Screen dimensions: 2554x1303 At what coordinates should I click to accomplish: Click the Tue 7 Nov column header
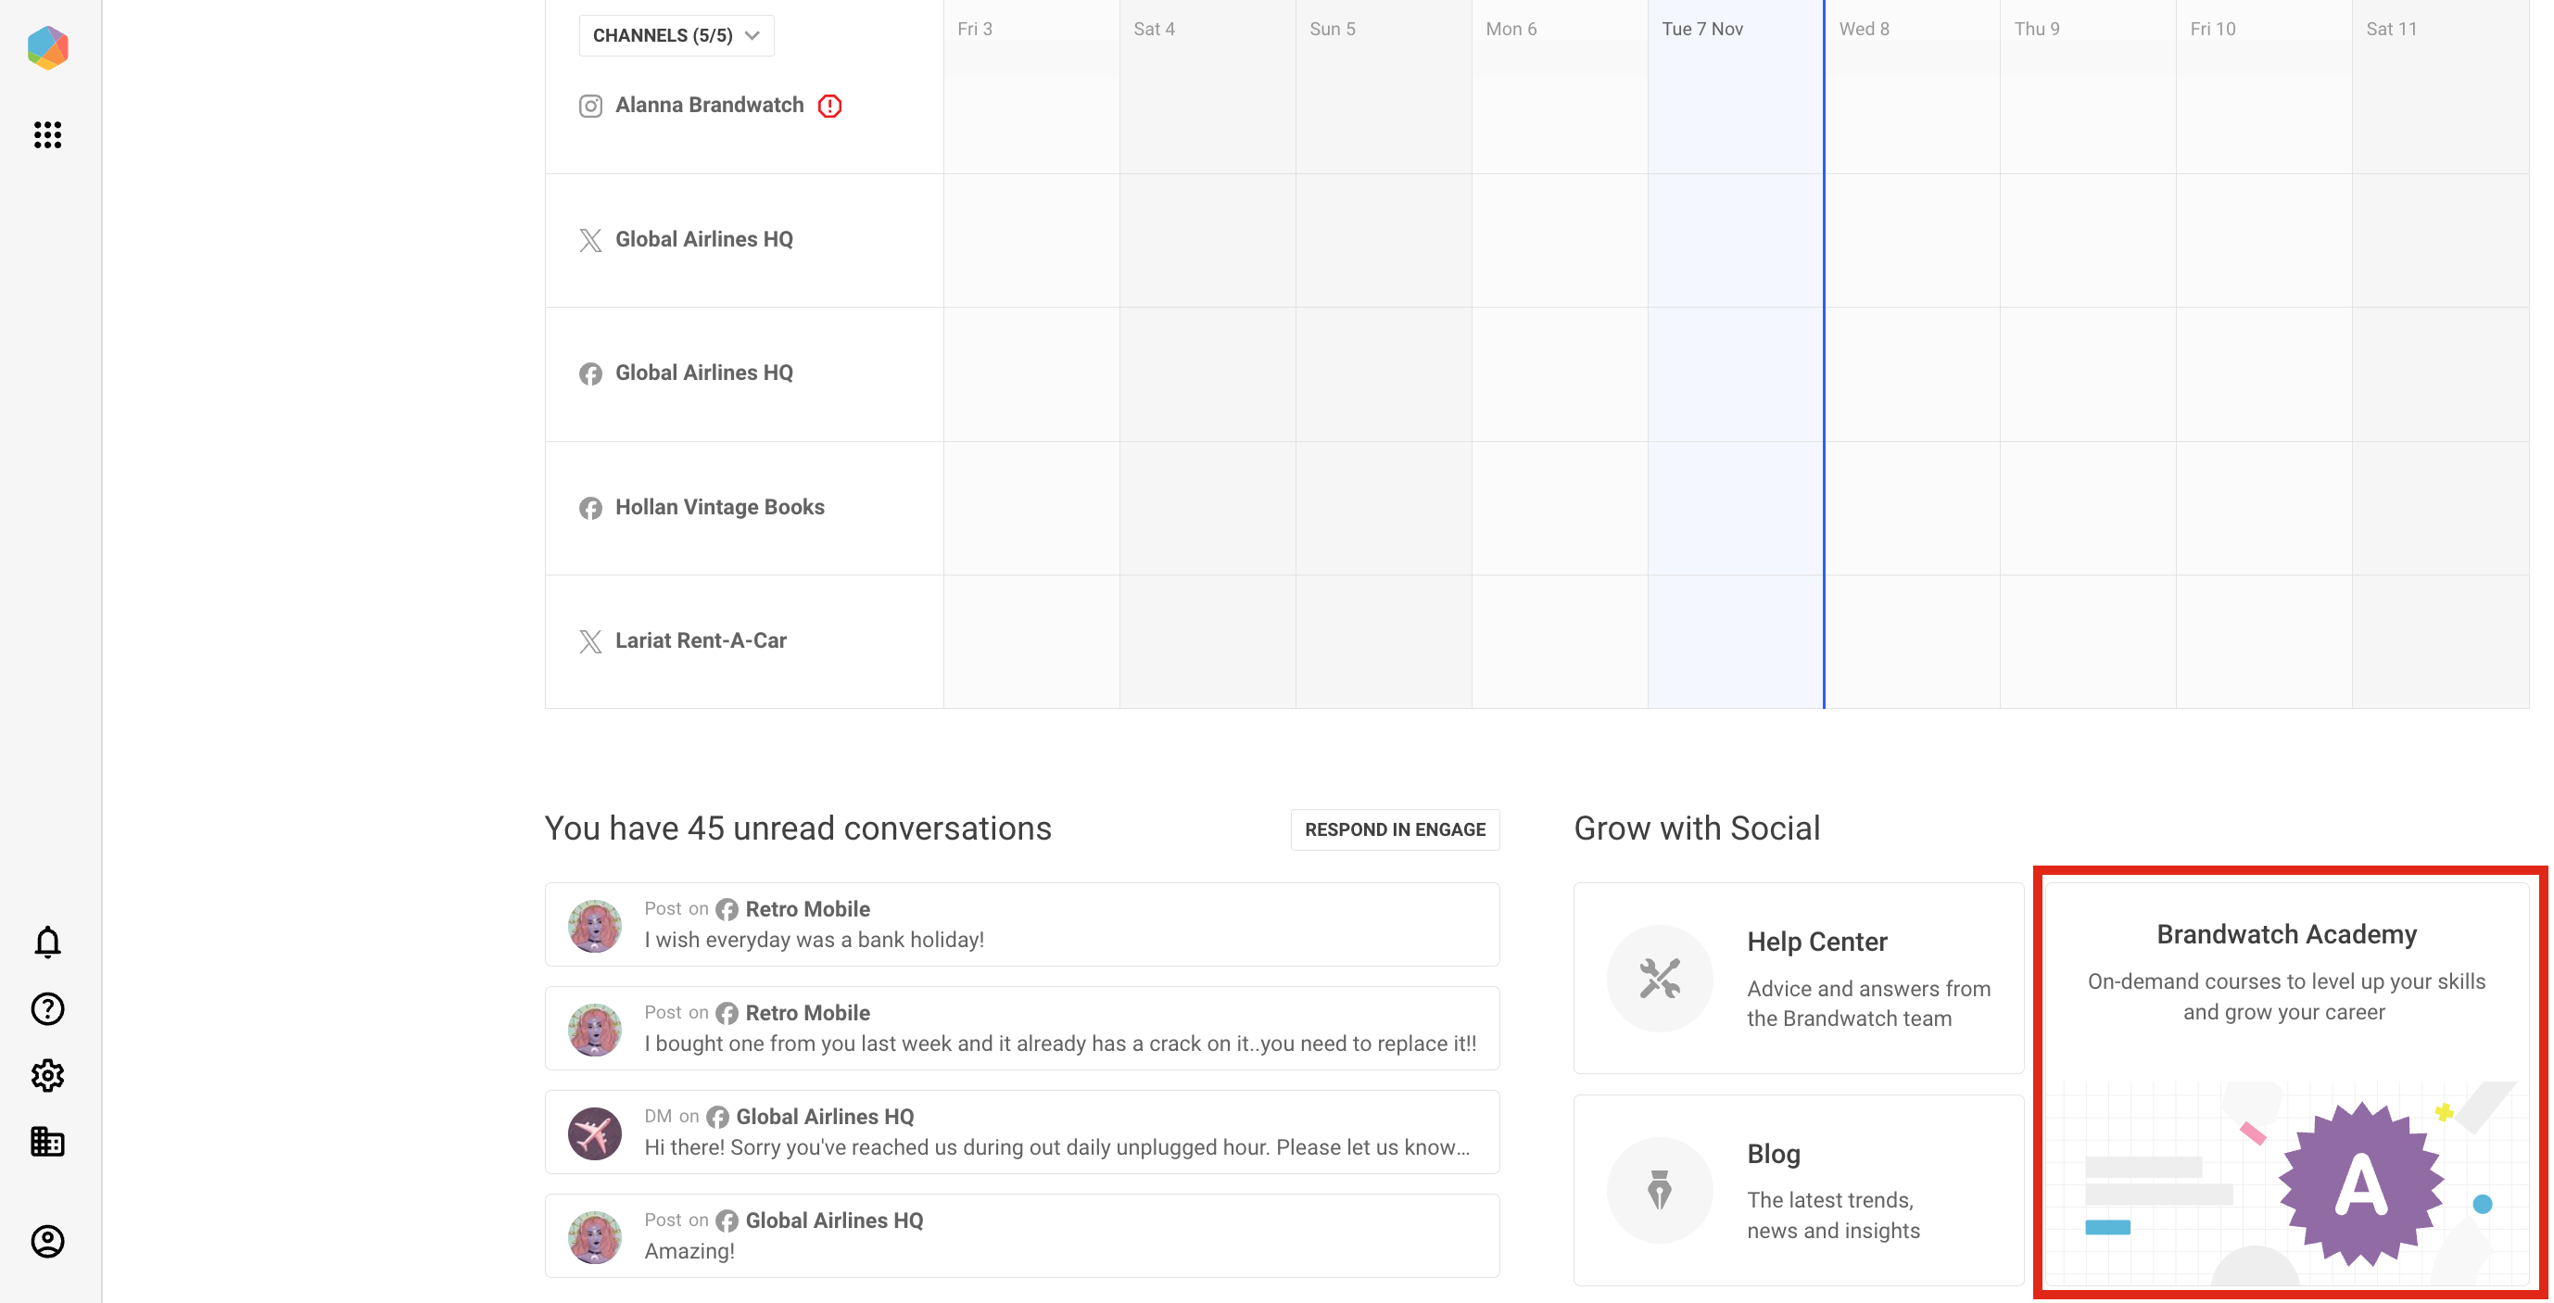(x=1701, y=30)
